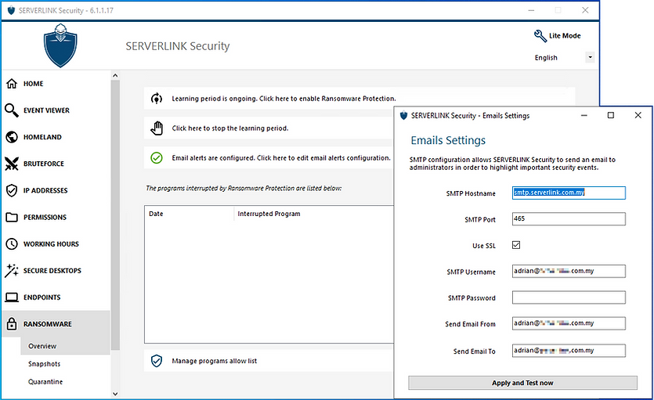Screen dimensions: 654x400
Task: Click the Lite Mode wrench icon
Action: pyautogui.click(x=540, y=36)
